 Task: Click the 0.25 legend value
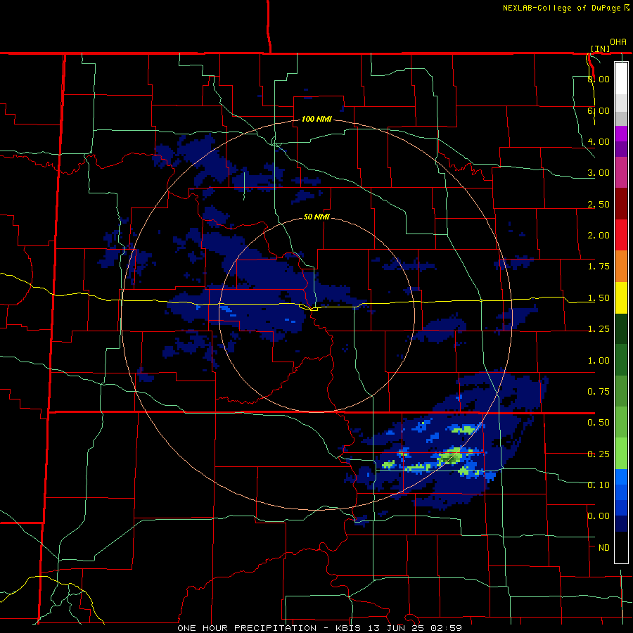pos(599,454)
